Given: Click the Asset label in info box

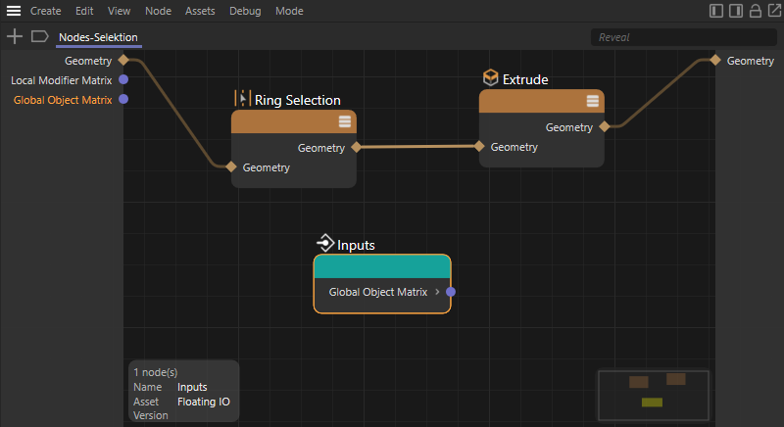Looking at the screenshot, I should 145,402.
